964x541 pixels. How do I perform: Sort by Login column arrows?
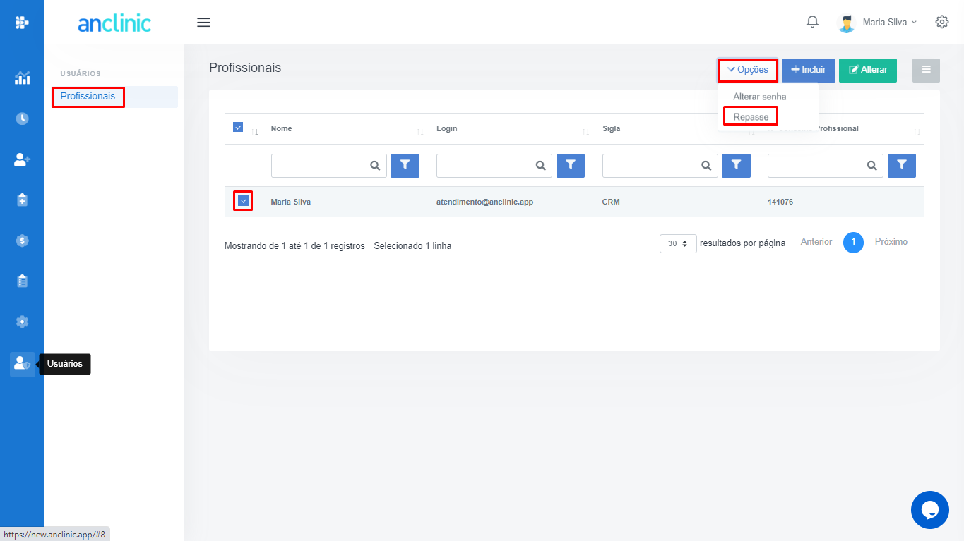585,133
